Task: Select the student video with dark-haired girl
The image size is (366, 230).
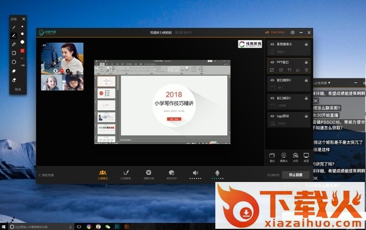Action: [73, 82]
